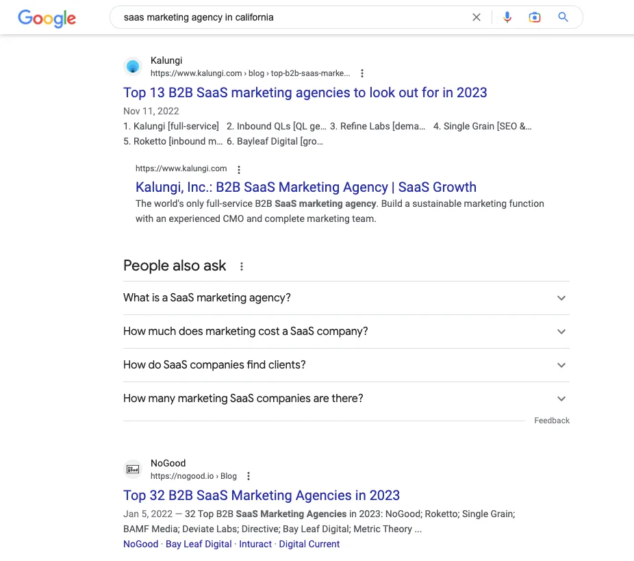634x561 pixels.
Task: Follow the Bay Leaf Digital sitelink
Action: (x=199, y=545)
